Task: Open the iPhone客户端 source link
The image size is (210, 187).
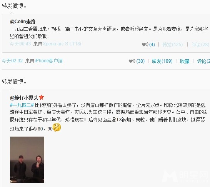Action: coord(48,61)
